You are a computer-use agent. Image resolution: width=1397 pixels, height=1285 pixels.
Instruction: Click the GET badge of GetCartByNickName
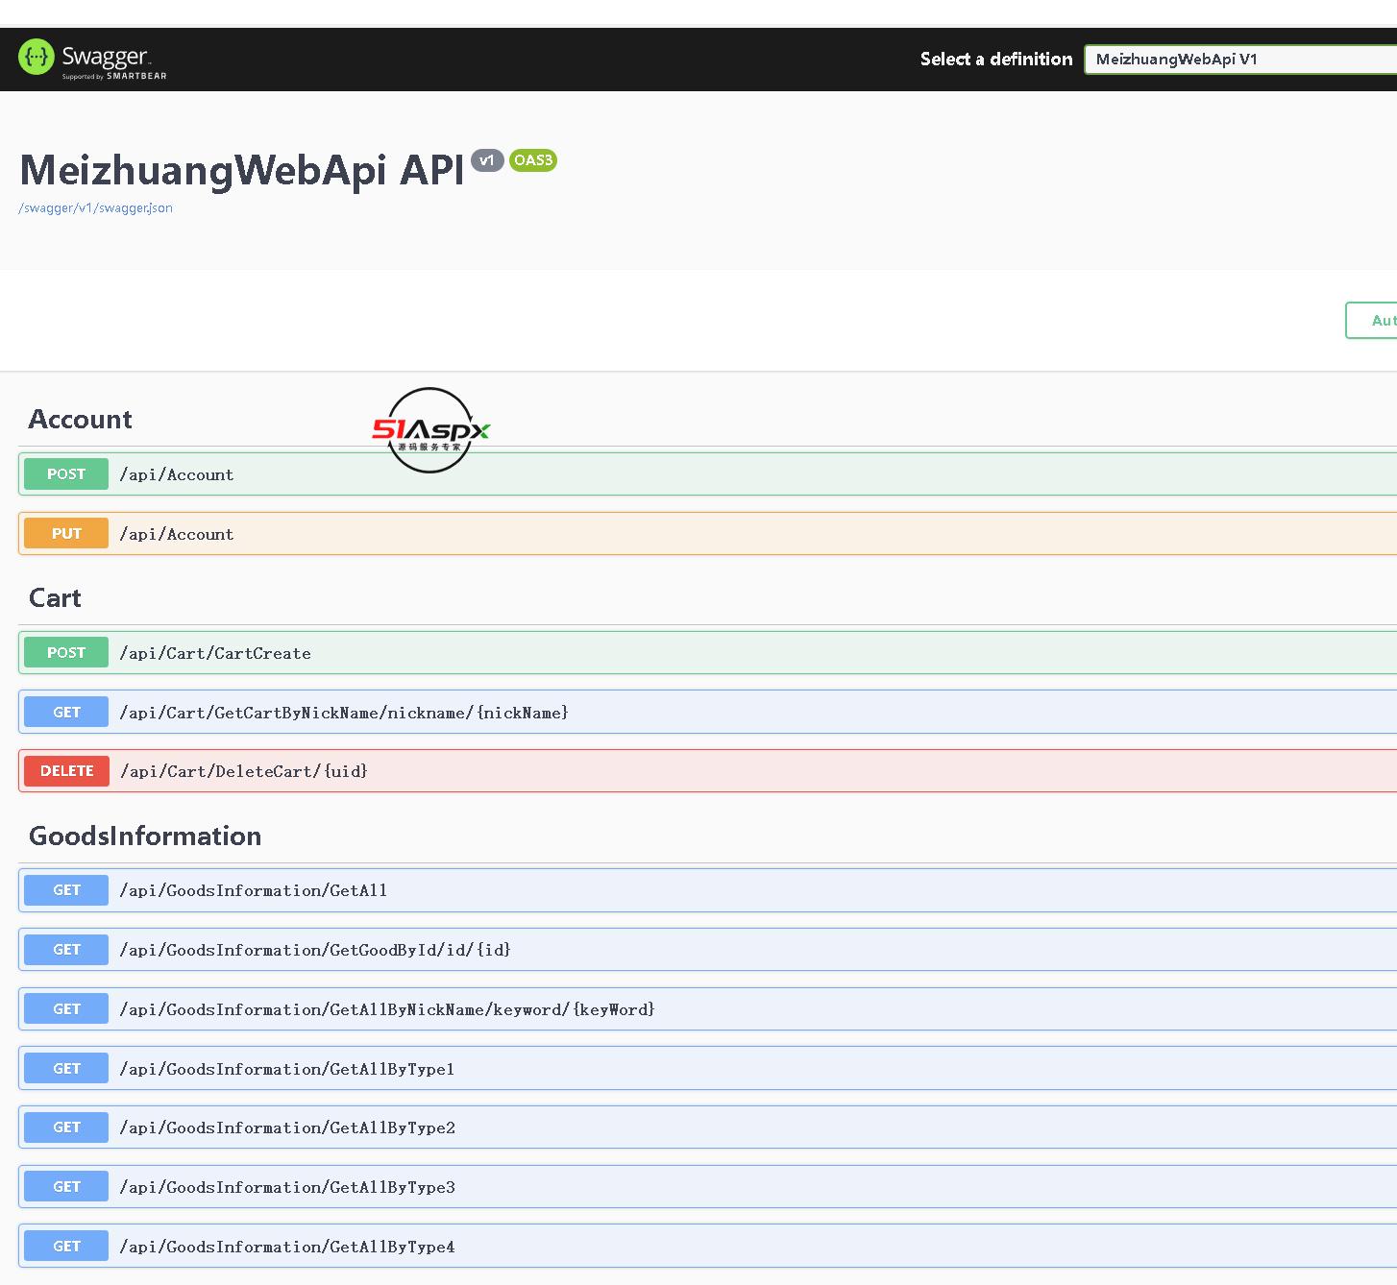tap(66, 713)
